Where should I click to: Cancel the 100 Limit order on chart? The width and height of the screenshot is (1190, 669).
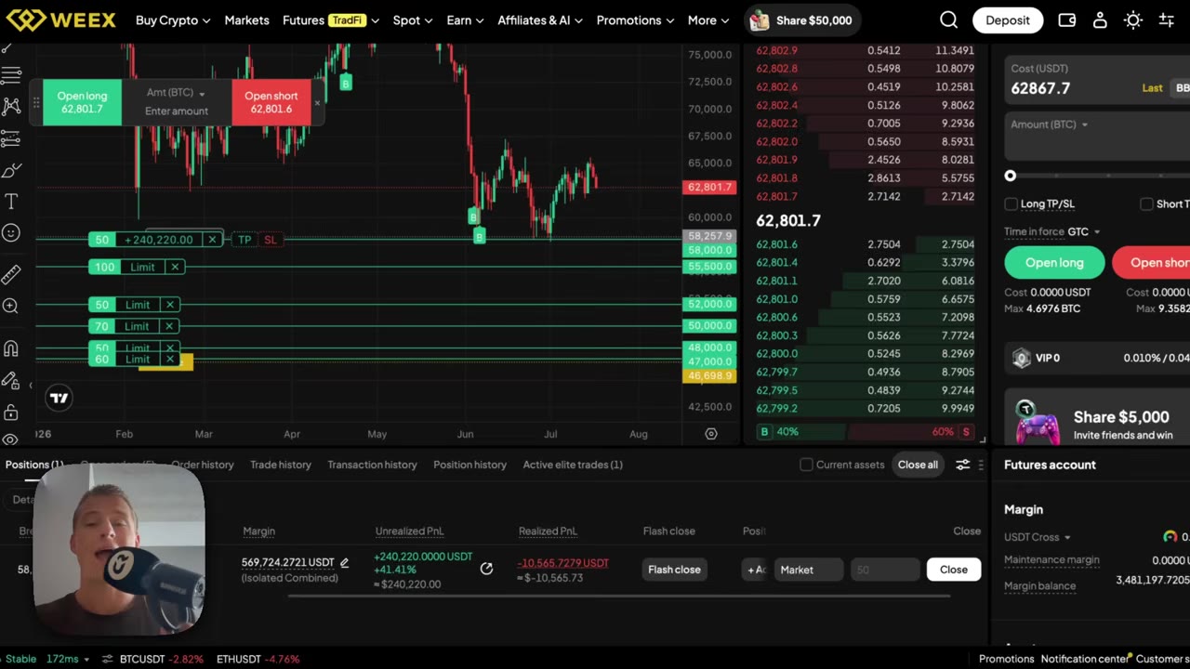[x=175, y=267]
